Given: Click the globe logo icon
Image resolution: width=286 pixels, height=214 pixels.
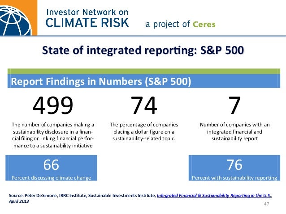Looking at the screenshot, I should [x=16, y=21].
